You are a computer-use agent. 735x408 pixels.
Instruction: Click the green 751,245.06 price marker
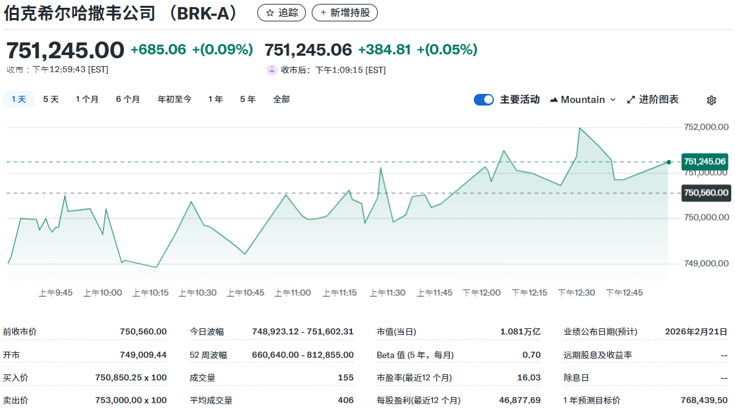click(705, 161)
